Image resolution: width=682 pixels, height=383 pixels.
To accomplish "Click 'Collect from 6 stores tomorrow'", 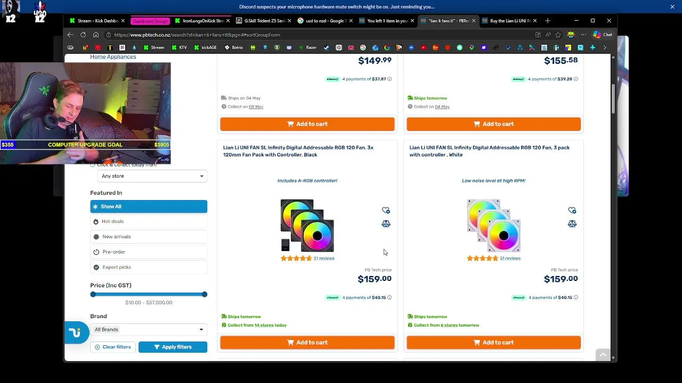I will point(446,326).
